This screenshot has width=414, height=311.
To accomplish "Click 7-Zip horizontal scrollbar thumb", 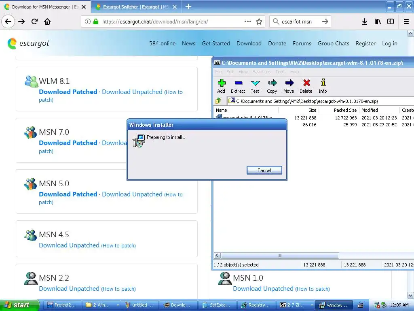I will tap(280, 256).
